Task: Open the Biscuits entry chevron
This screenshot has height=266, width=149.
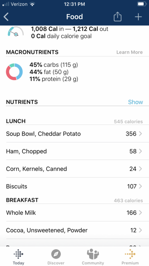Action: click(140, 186)
